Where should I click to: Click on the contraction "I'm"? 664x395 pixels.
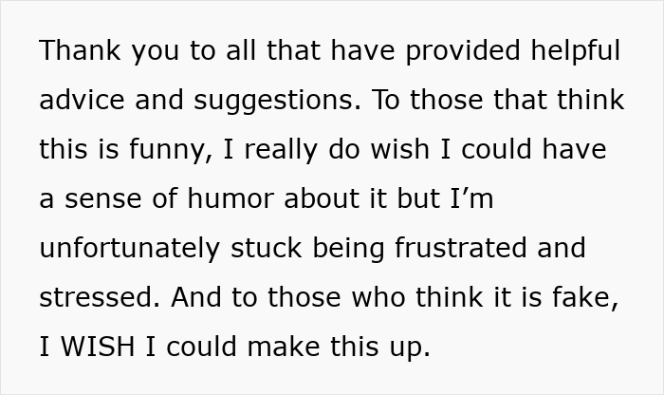[471, 198]
